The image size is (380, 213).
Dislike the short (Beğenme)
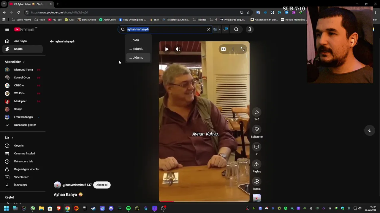coord(256,129)
